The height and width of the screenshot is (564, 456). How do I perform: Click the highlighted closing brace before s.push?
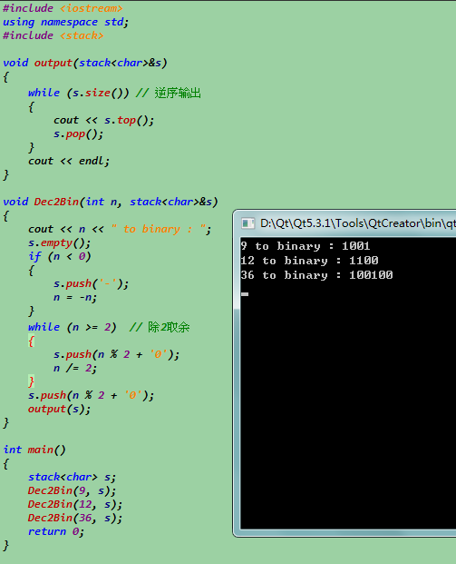pos(31,381)
